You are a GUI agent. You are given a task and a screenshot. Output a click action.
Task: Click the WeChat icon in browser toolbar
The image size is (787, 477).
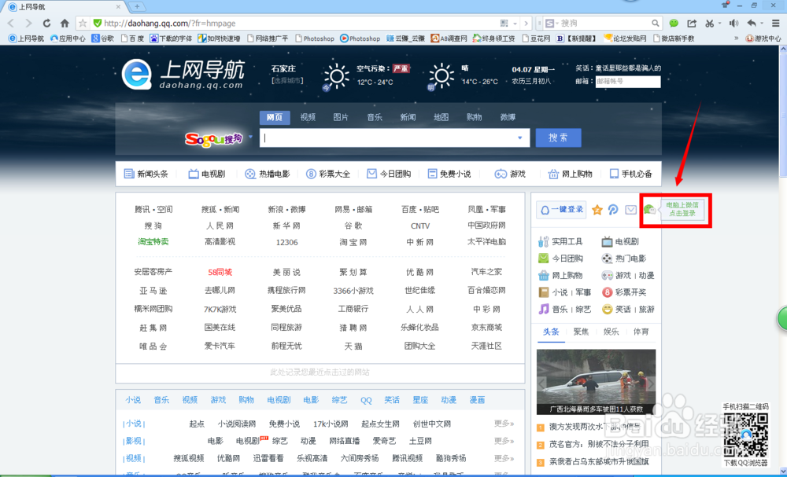(674, 23)
